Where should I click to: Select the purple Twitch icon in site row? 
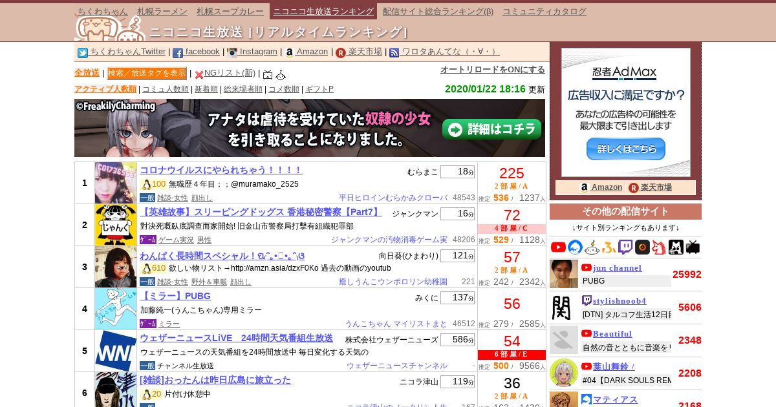[x=625, y=247]
